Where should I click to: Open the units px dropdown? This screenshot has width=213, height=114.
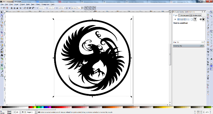pyautogui.click(x=82, y=8)
